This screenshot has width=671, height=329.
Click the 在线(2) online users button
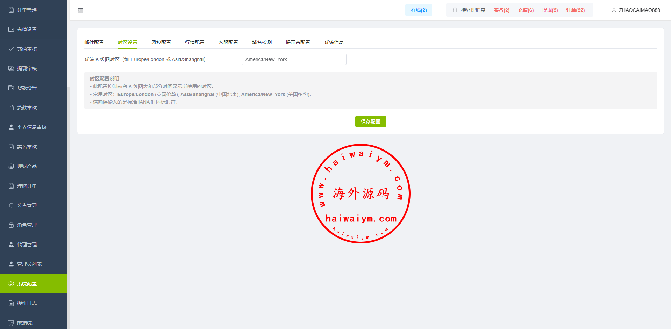pyautogui.click(x=419, y=10)
